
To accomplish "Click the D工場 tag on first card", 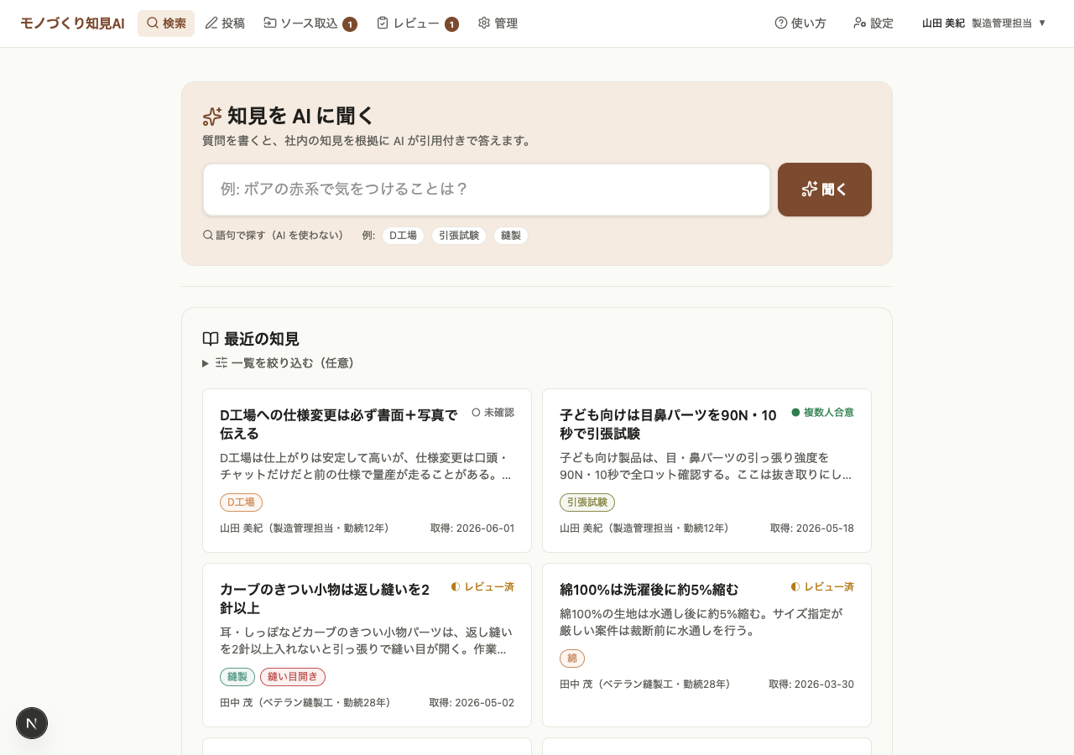I will 241,502.
